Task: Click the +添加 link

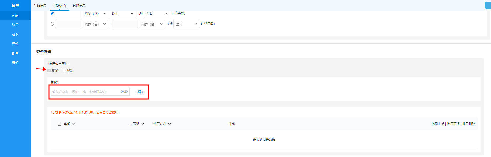Action: click(x=140, y=92)
